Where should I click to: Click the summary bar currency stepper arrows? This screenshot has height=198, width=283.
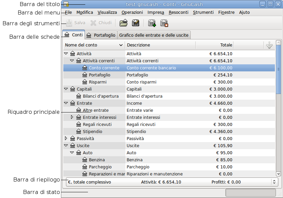tap(274, 182)
